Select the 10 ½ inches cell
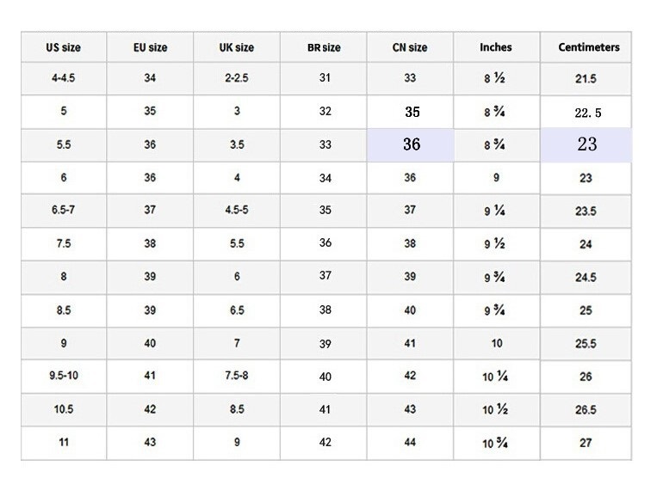This screenshot has height=478, width=657. [x=496, y=410]
